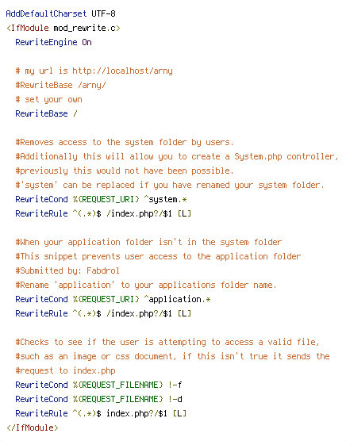Click the 'Submitted by: Fabdrol' comment

coord(67,270)
